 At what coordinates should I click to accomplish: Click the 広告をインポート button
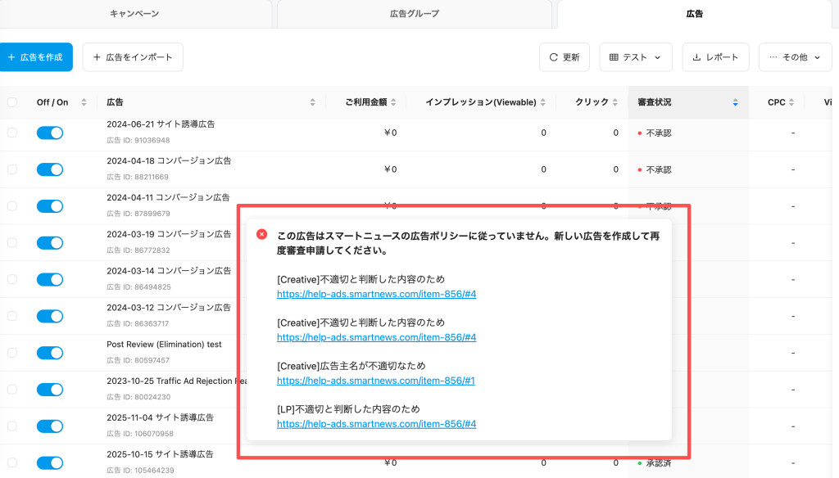pyautogui.click(x=133, y=57)
